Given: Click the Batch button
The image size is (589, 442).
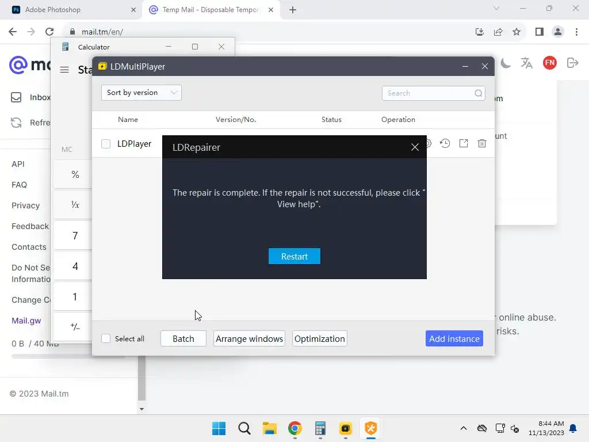Looking at the screenshot, I should pos(183,338).
